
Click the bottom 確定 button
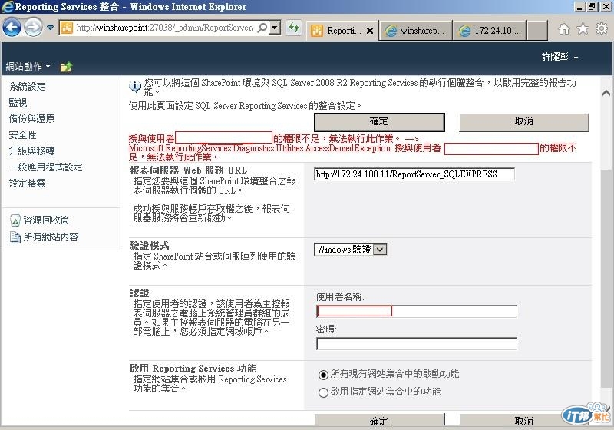(x=379, y=420)
